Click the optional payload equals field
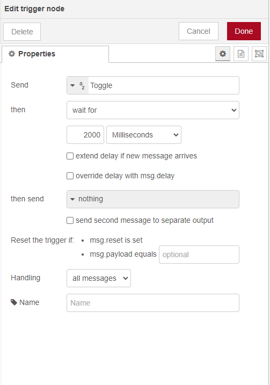The image size is (270, 385). 199,255
